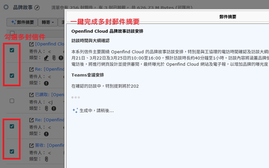Click the 郵件摘要 dialog title bar
Screen dimensions: 269x168
(227, 17)
